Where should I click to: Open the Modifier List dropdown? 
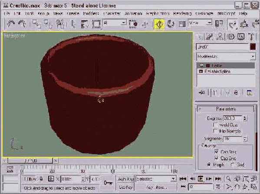coord(226,57)
